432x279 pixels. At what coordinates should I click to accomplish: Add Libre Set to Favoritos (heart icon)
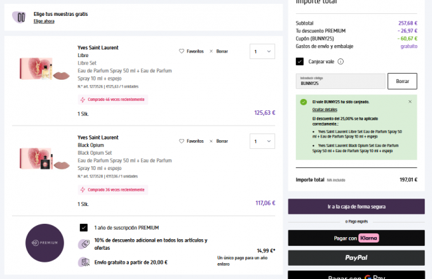pos(182,51)
